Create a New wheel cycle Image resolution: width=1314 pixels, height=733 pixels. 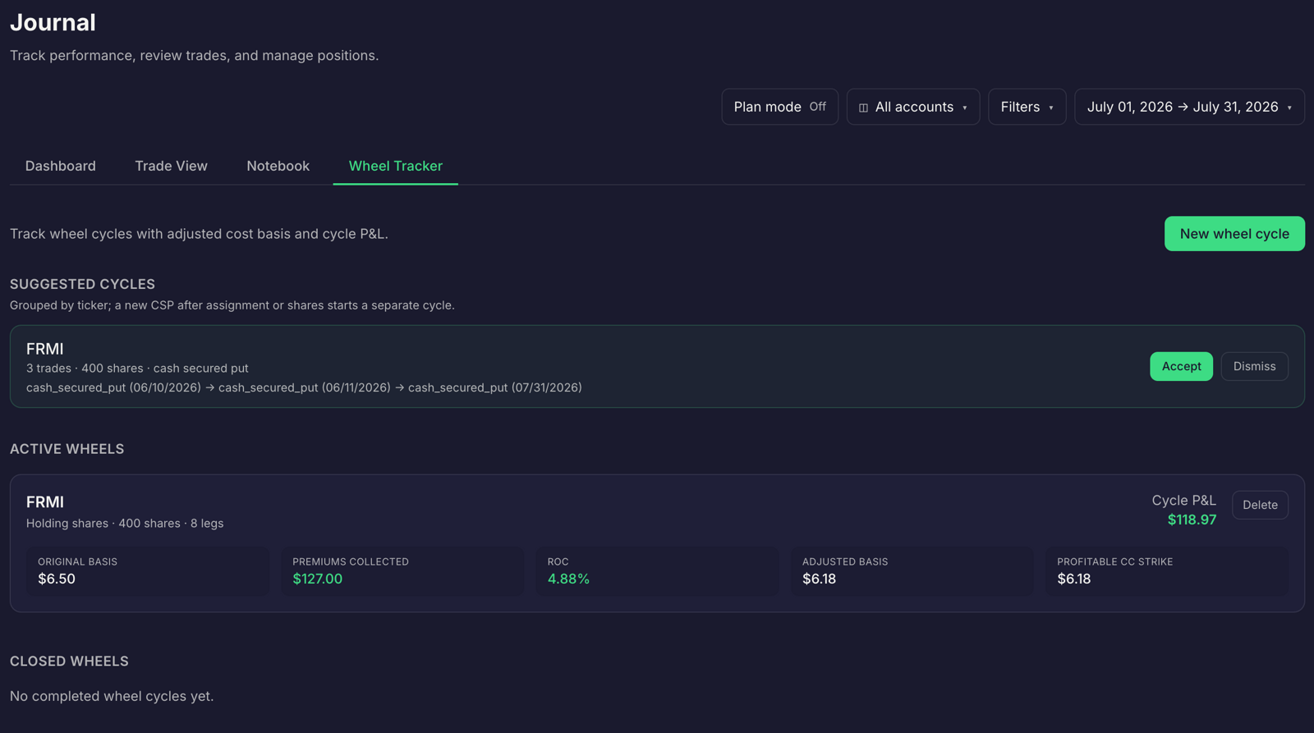tap(1234, 234)
